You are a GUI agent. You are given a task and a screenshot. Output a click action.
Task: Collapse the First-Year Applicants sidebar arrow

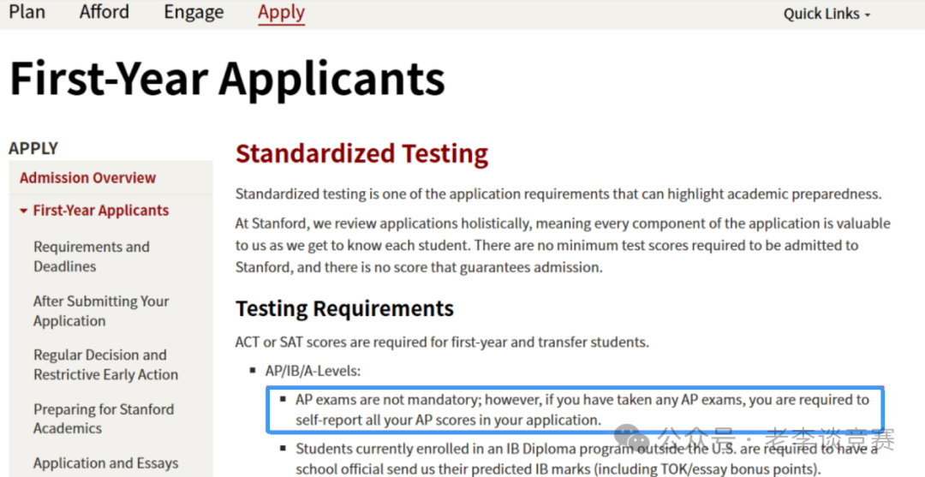click(24, 212)
